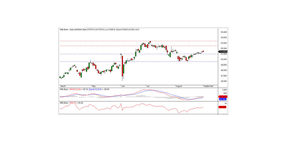The image size is (286, 146).
Task: Select the 52,000 price axis label
Action: (x=224, y=48)
